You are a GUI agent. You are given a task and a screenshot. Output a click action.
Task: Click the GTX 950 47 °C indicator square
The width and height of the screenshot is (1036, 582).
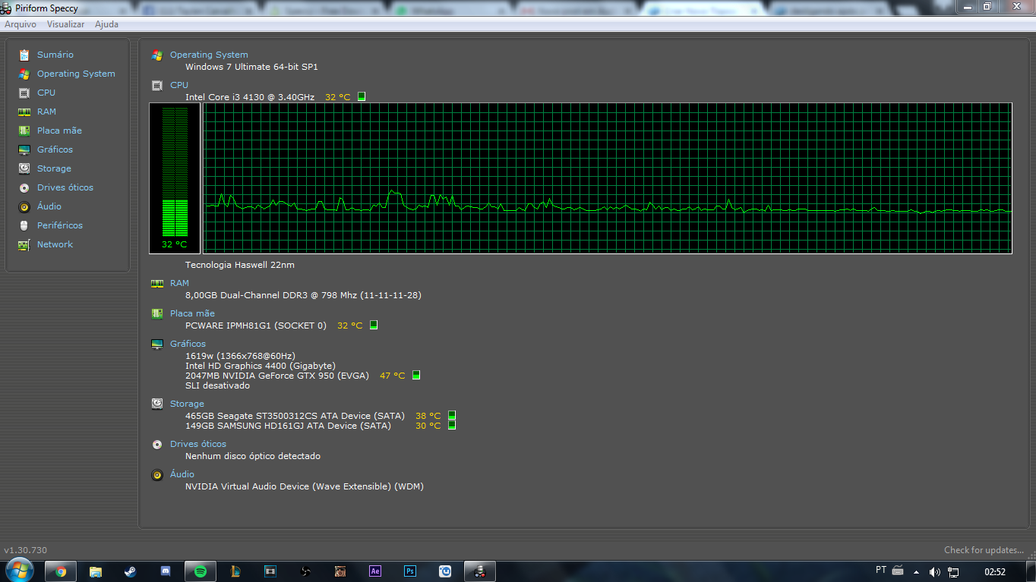pos(416,375)
